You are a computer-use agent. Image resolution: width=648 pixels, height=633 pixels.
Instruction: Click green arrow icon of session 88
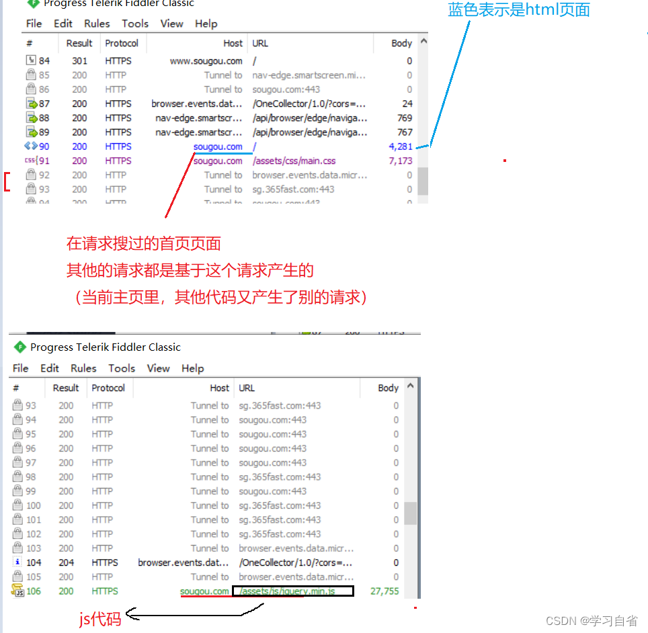tap(32, 118)
